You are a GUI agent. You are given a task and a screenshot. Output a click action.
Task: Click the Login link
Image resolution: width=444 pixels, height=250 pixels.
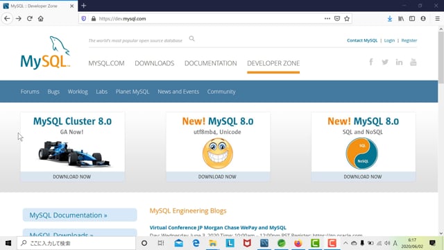coord(389,40)
